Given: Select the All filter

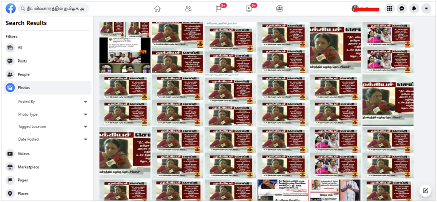Looking at the screenshot, I should point(20,48).
